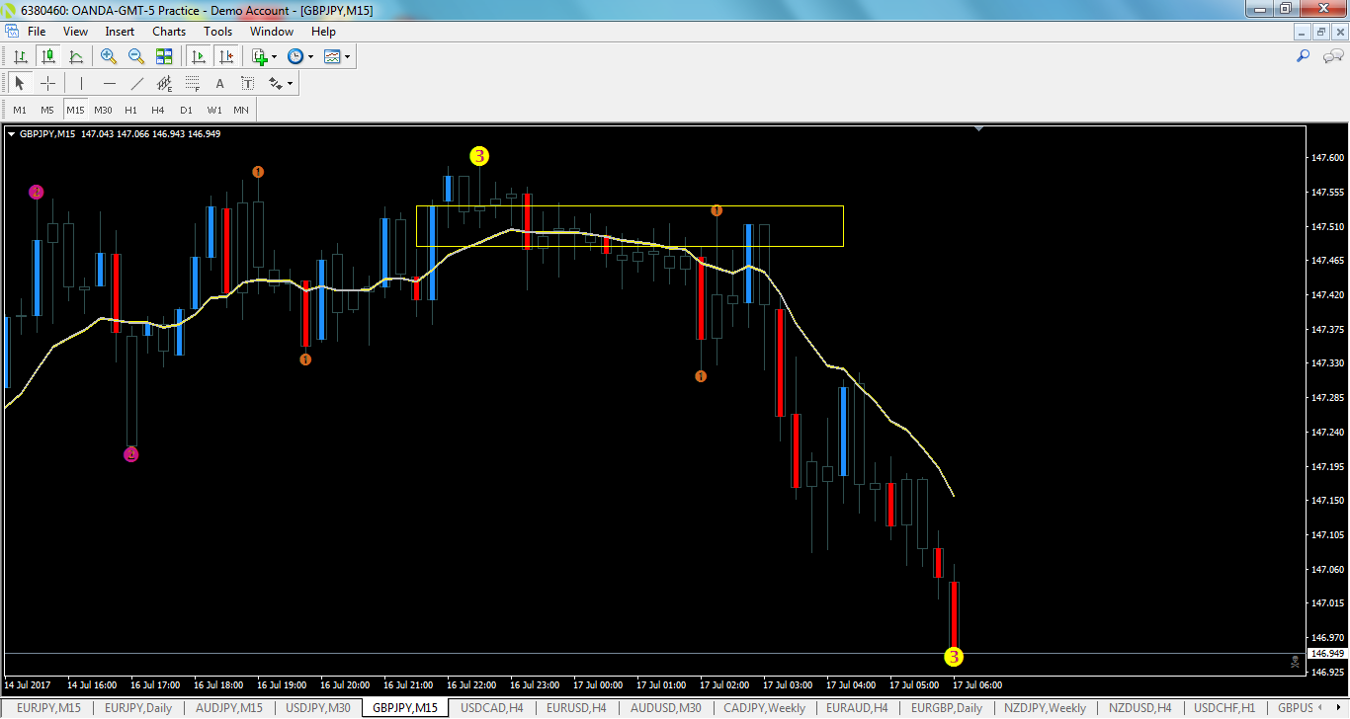Zoom in on the chart
The width and height of the screenshot is (1350, 719).
click(109, 56)
